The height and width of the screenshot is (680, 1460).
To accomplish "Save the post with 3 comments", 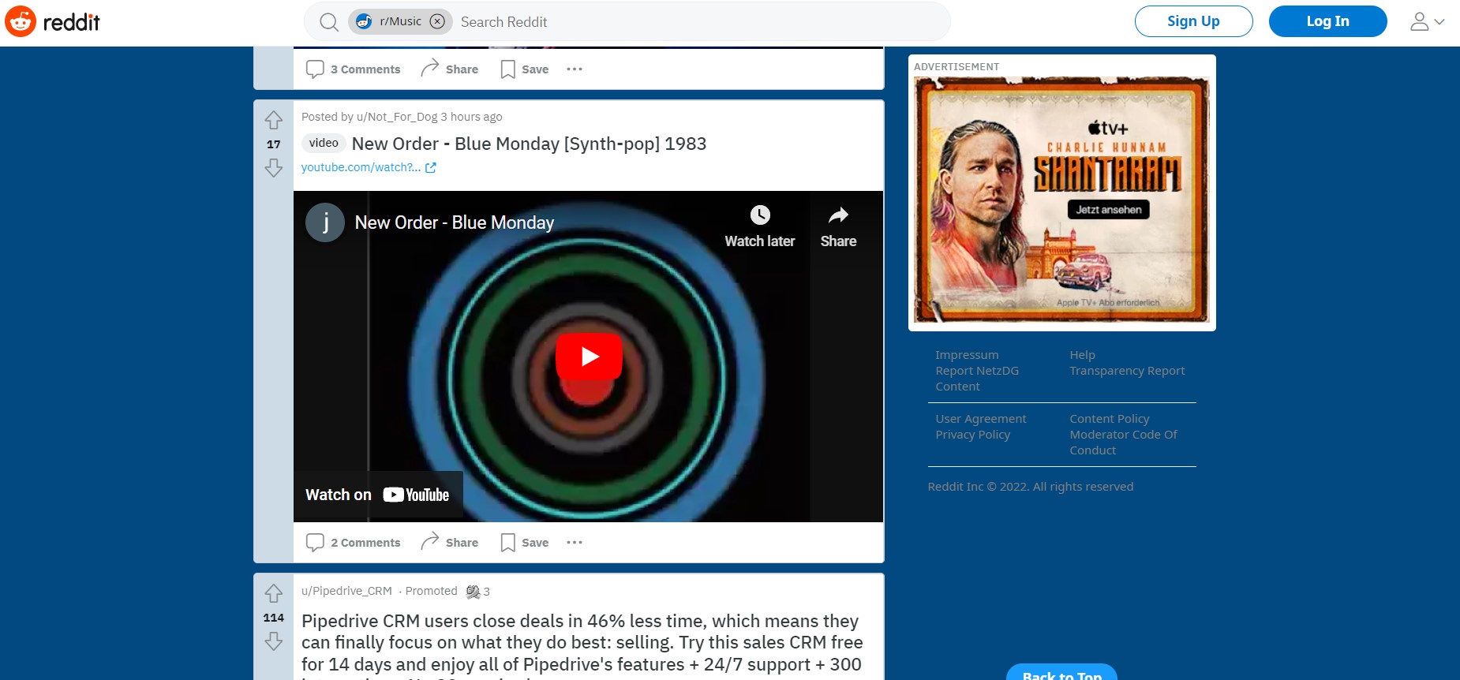I will (525, 69).
